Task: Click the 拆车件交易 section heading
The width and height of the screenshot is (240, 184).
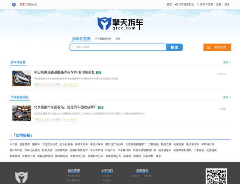Action: (18, 62)
